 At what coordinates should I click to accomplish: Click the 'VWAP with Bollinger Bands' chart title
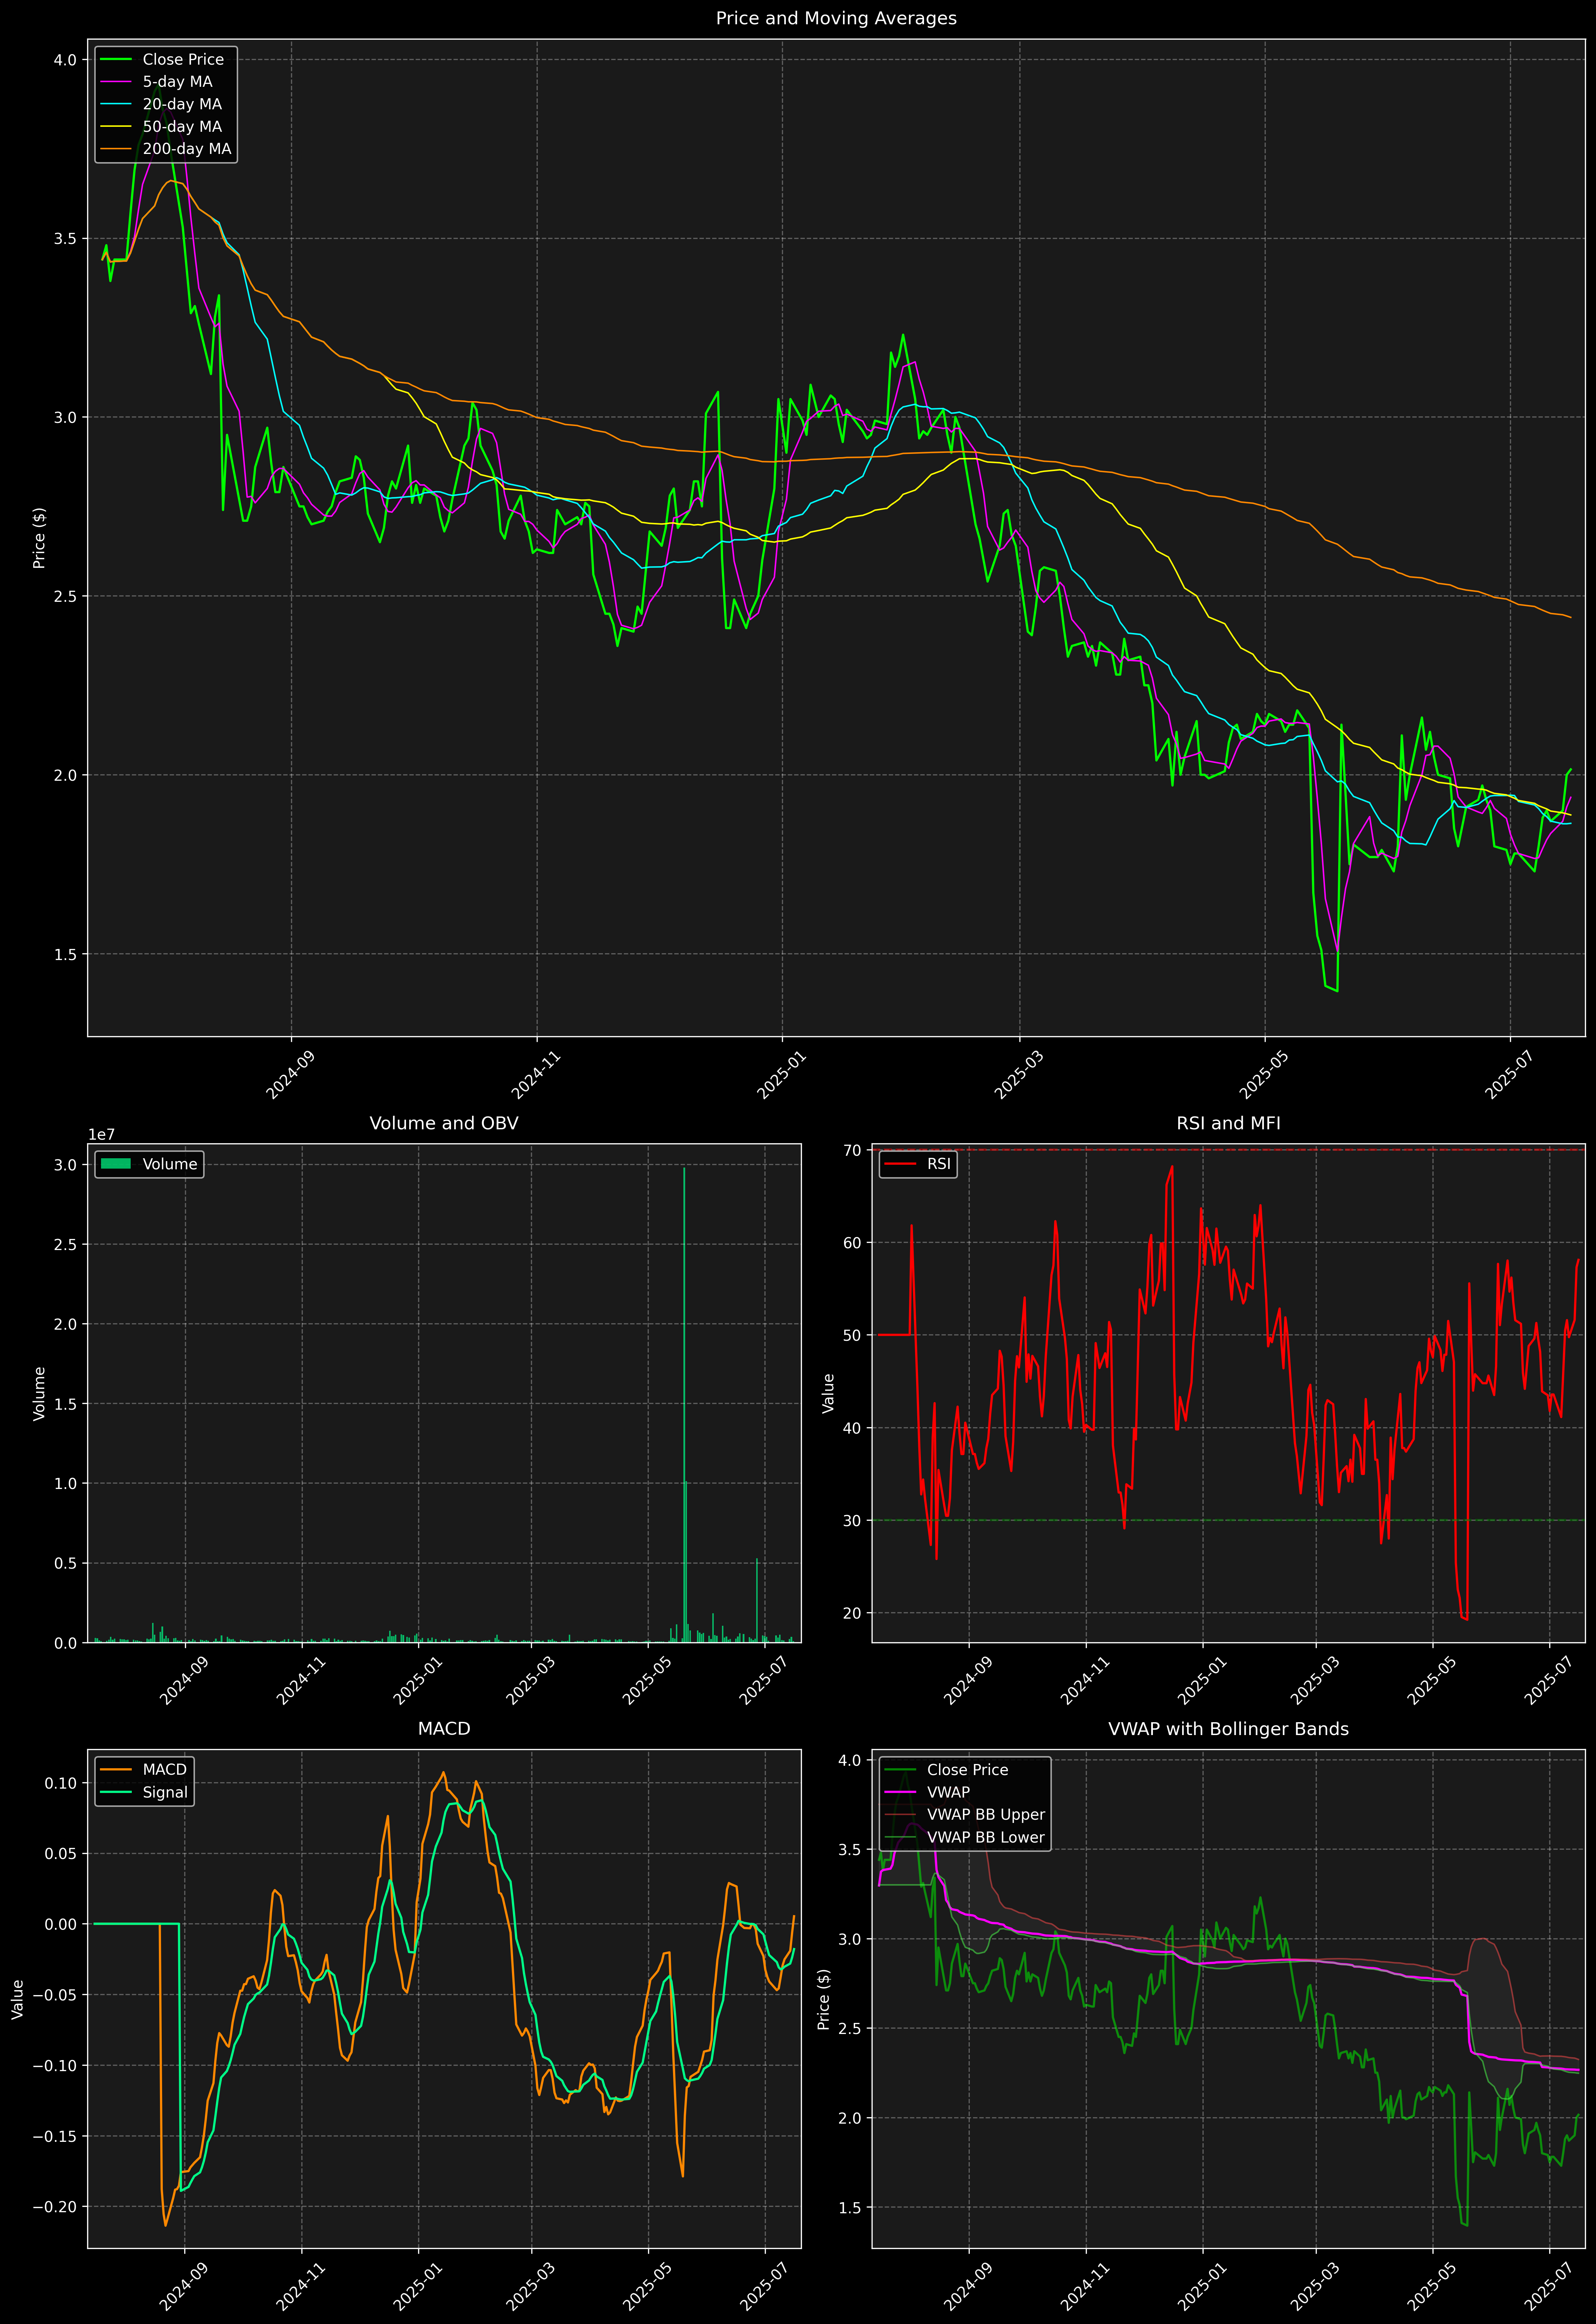pos(1228,1729)
